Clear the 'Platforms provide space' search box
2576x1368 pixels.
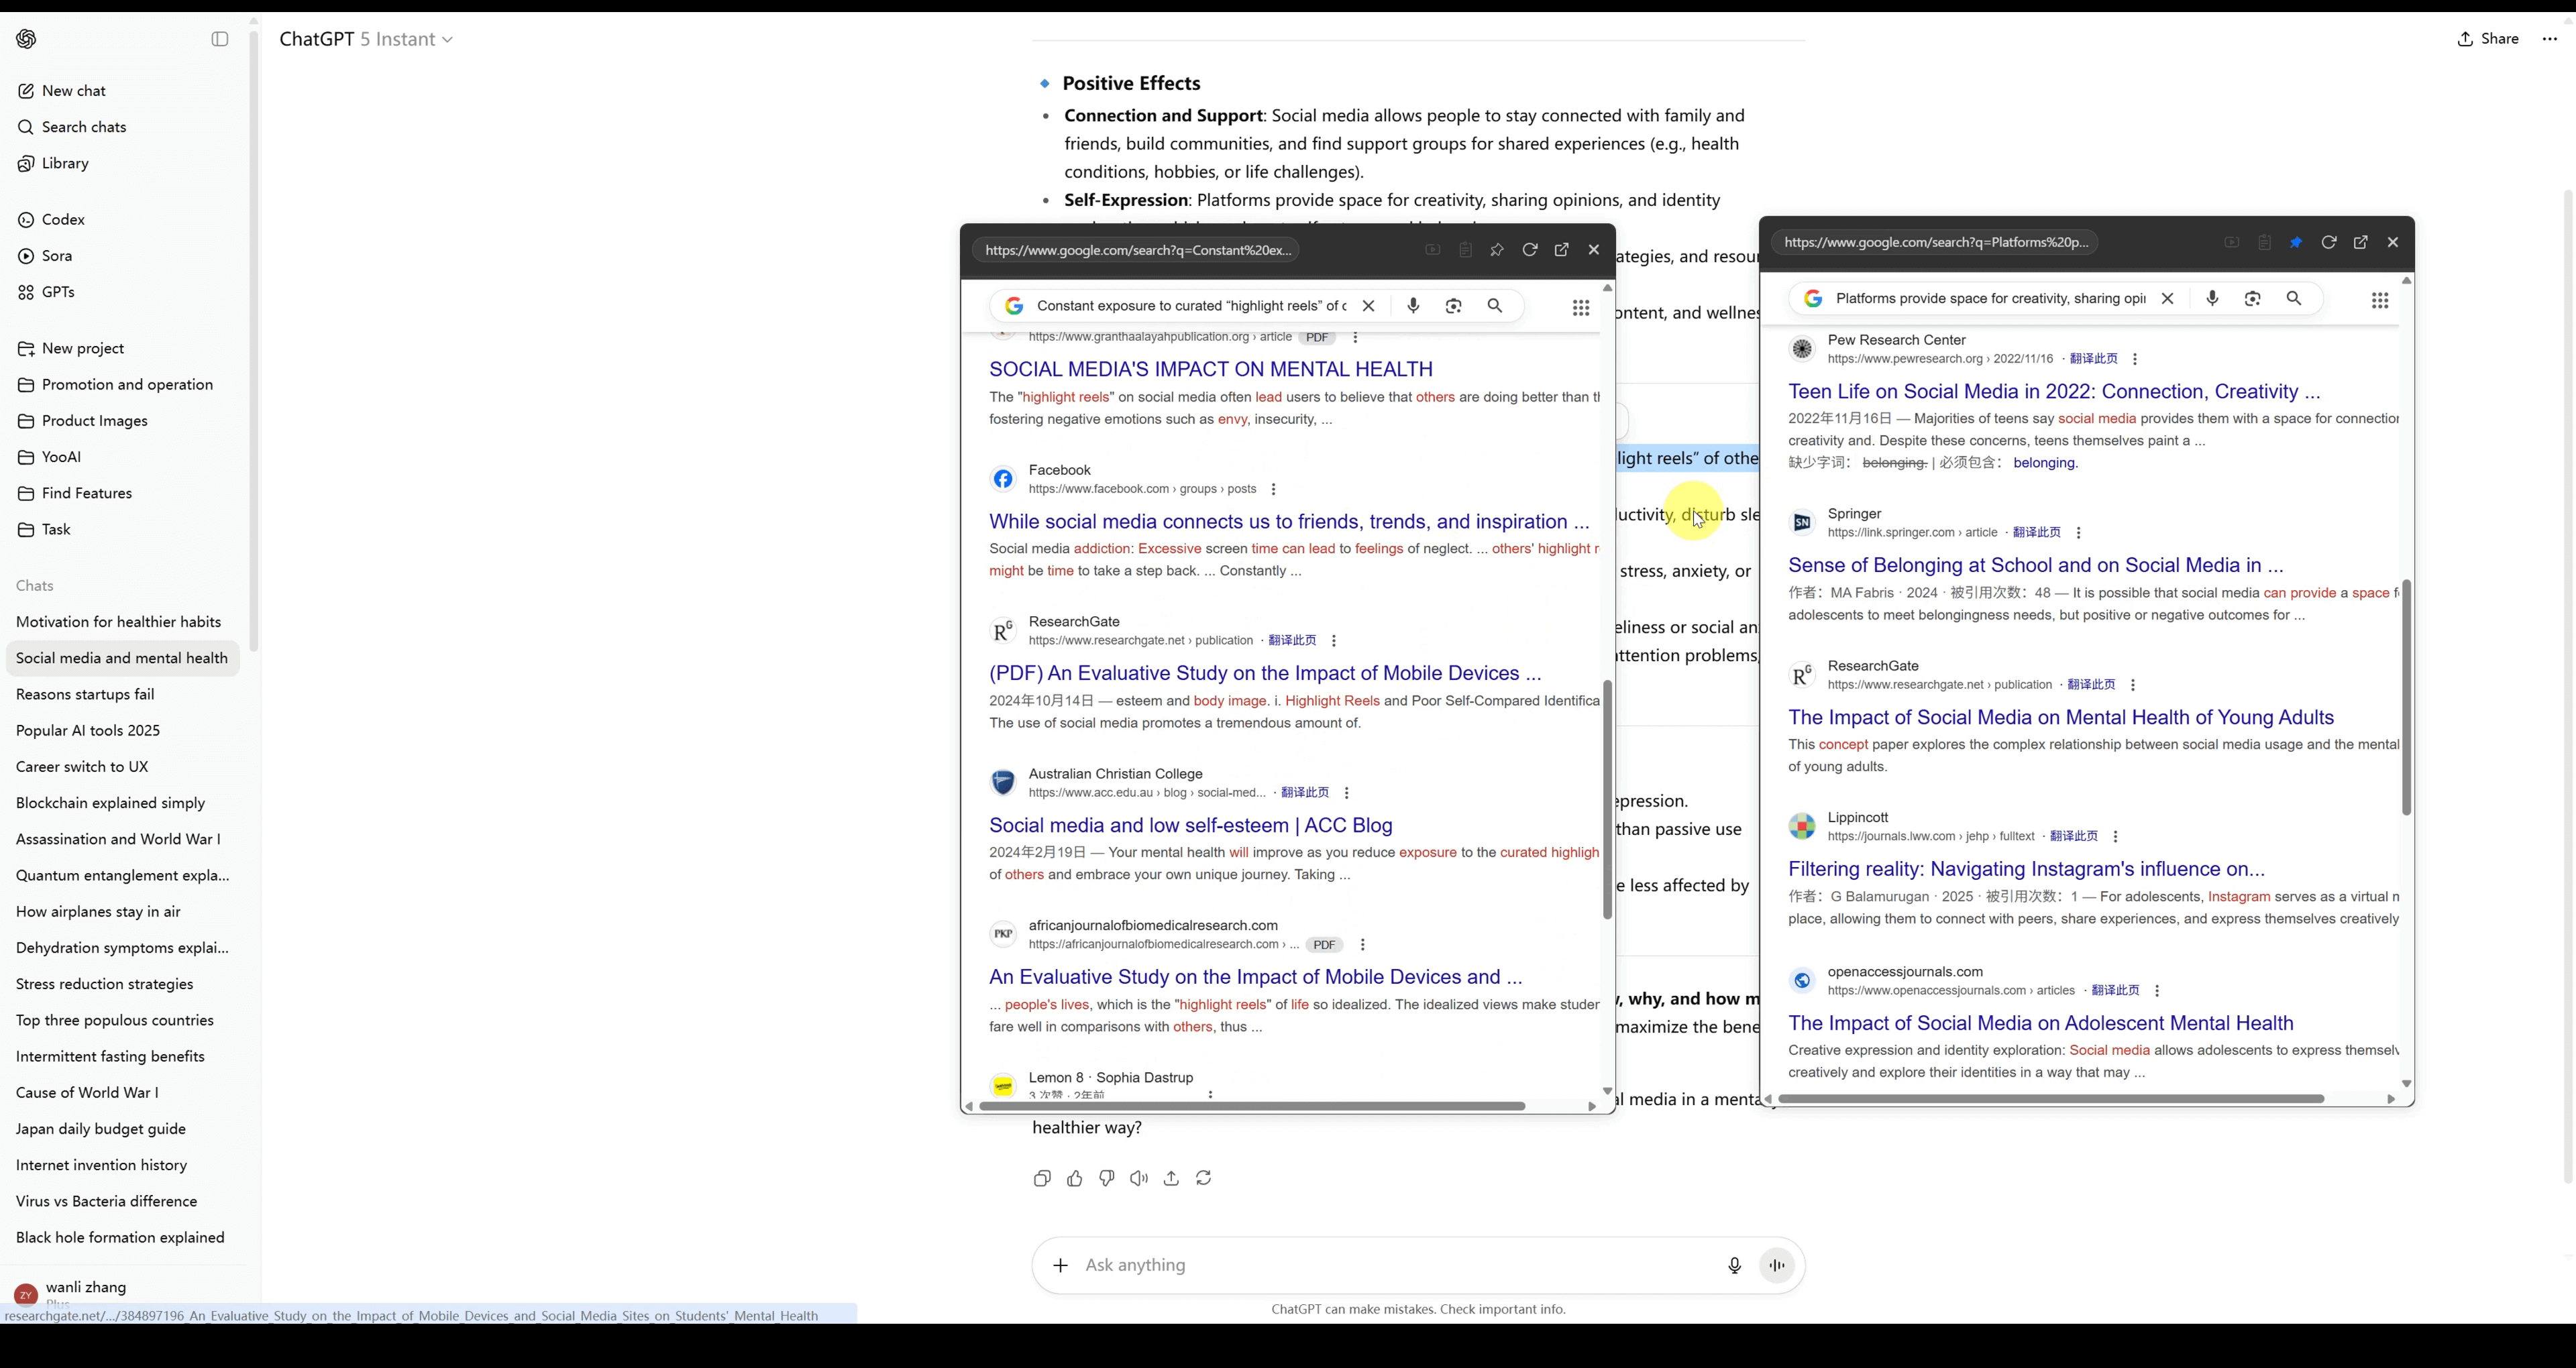pos(2167,298)
